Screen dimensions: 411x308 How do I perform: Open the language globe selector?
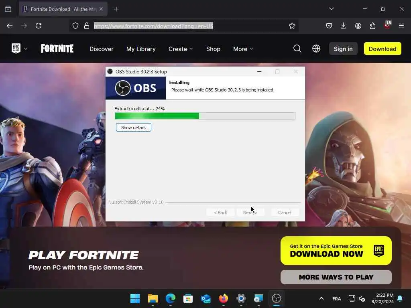pos(316,49)
